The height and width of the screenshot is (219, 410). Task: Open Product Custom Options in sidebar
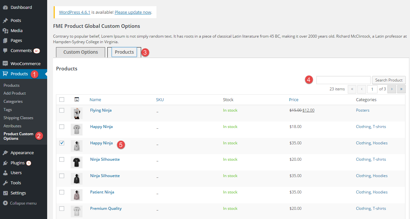click(x=18, y=136)
